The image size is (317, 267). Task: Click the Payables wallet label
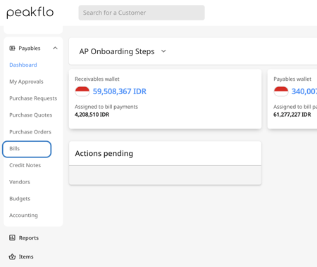click(292, 79)
